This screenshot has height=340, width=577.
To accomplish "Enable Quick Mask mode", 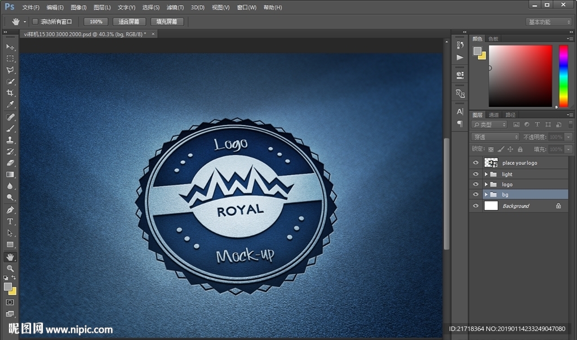I will coord(10,302).
